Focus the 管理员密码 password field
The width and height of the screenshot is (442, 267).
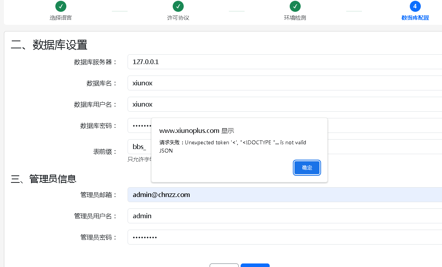pos(285,237)
